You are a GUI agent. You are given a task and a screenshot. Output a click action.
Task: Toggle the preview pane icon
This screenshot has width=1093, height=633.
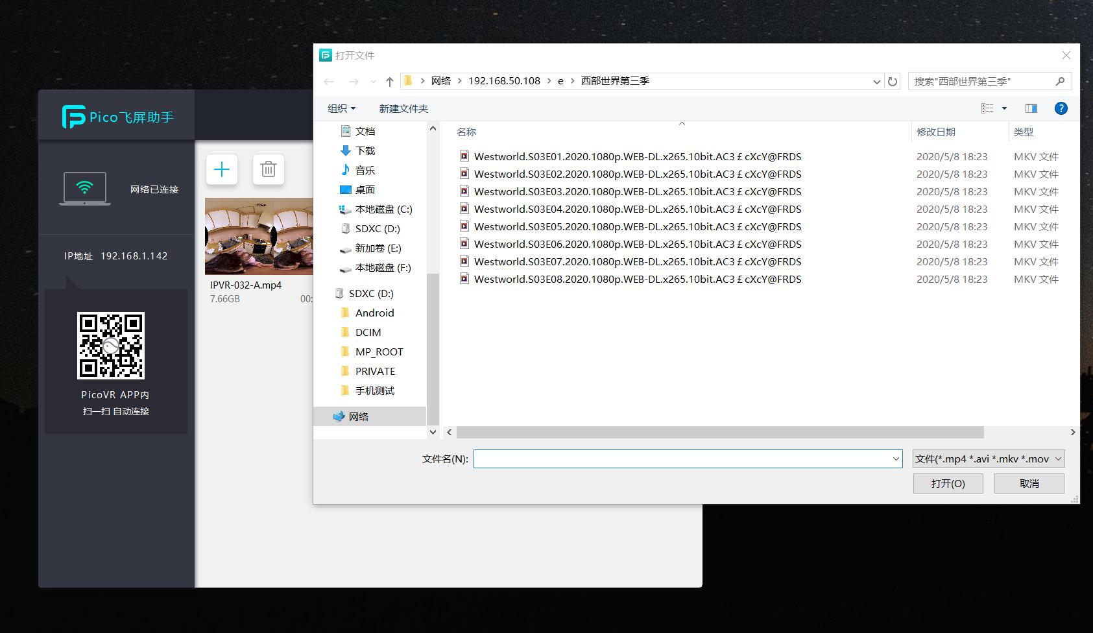click(1031, 108)
